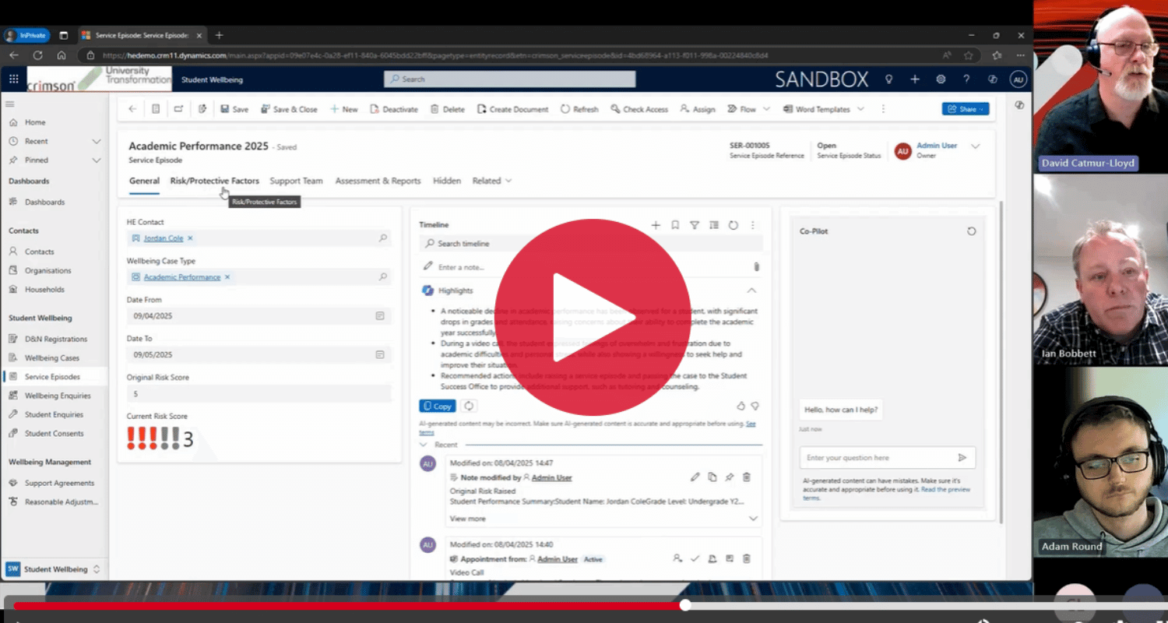1168x623 pixels.
Task: Open the Academic Performance case type link
Action: click(x=182, y=277)
